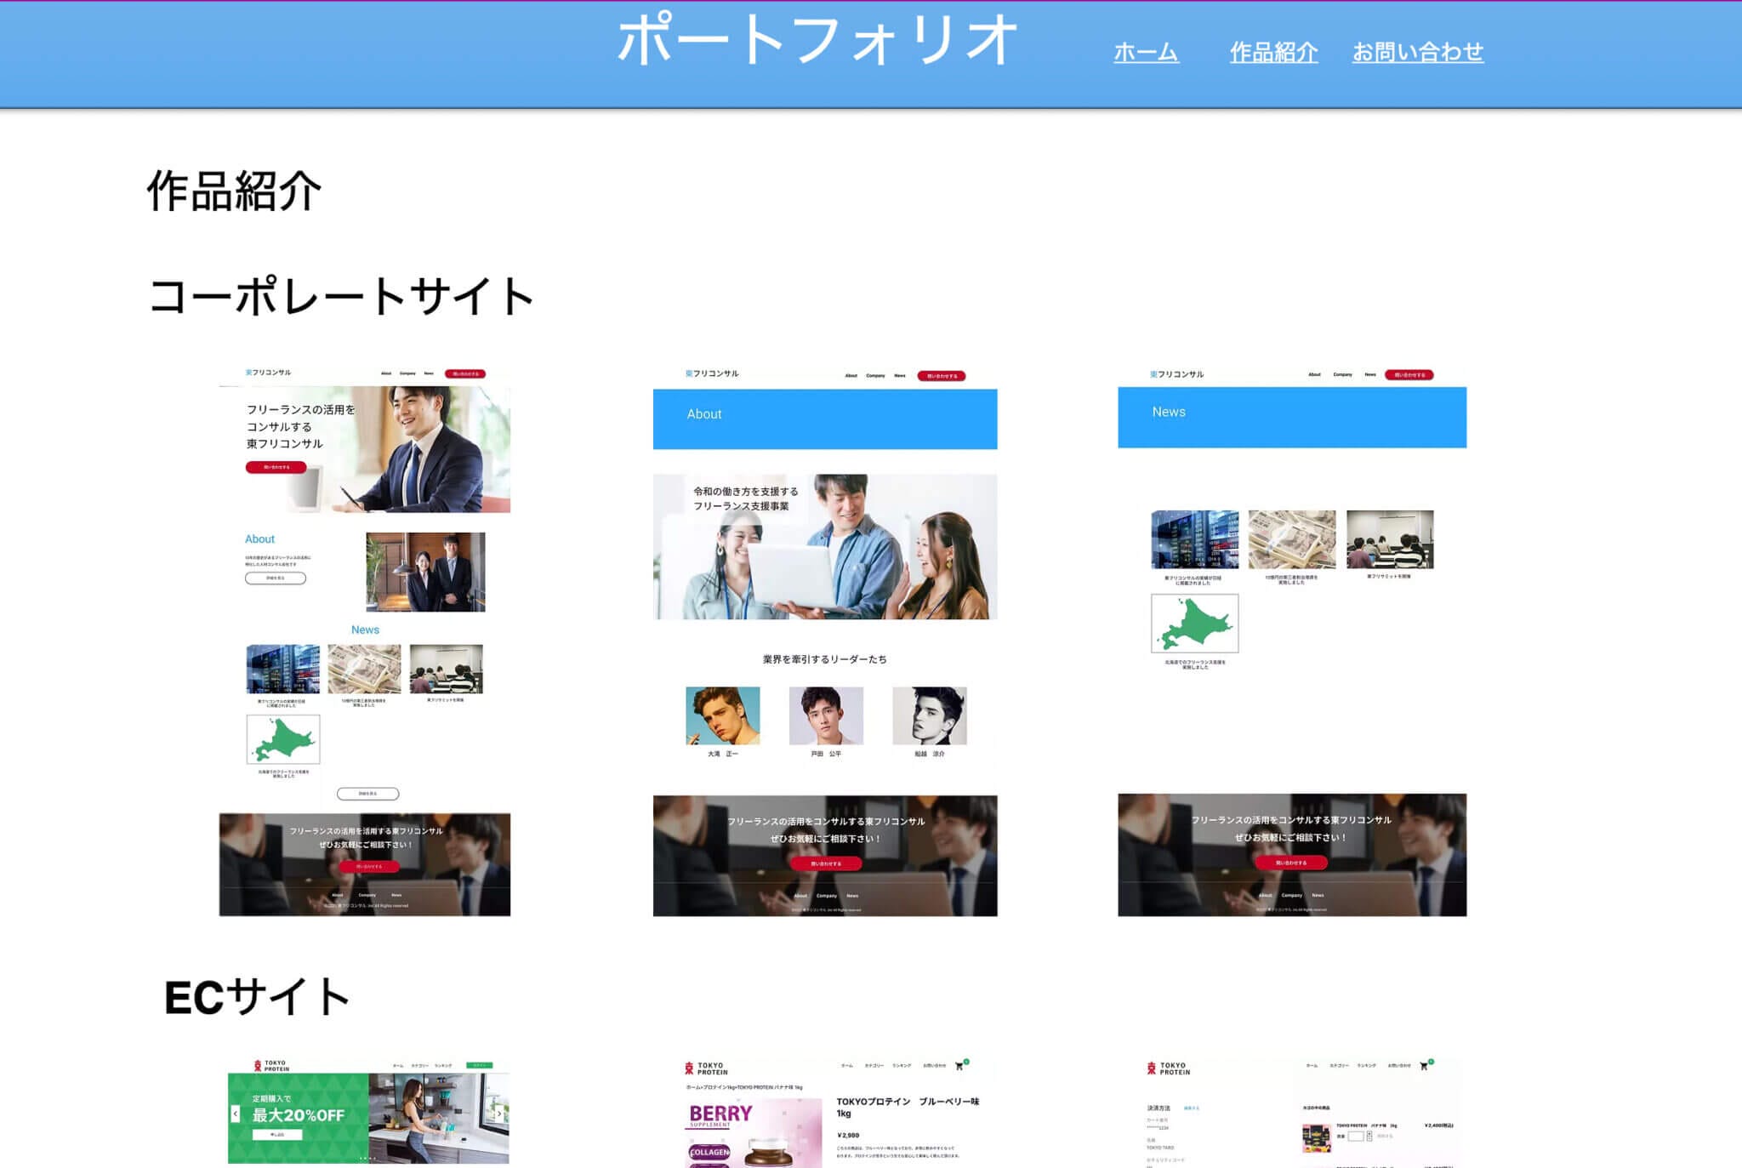Click the Hokkaido map image in News screenshot
This screenshot has height=1168, width=1742.
1194,624
